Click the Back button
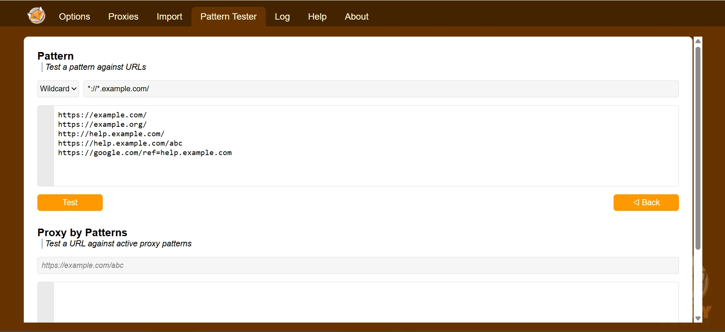The height and width of the screenshot is (332, 725). [x=646, y=203]
